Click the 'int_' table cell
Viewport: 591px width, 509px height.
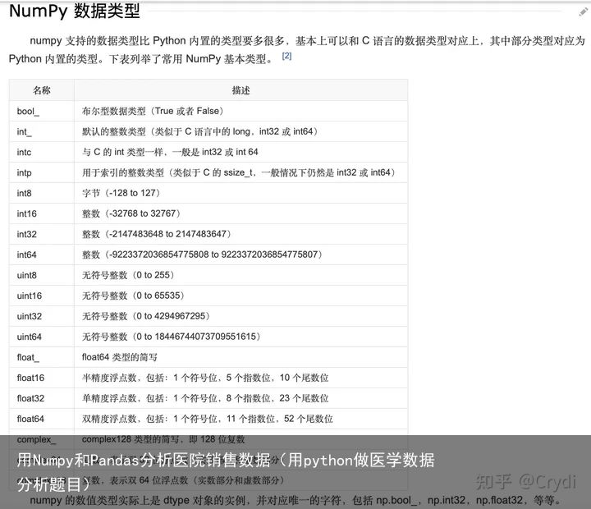[x=42, y=131]
